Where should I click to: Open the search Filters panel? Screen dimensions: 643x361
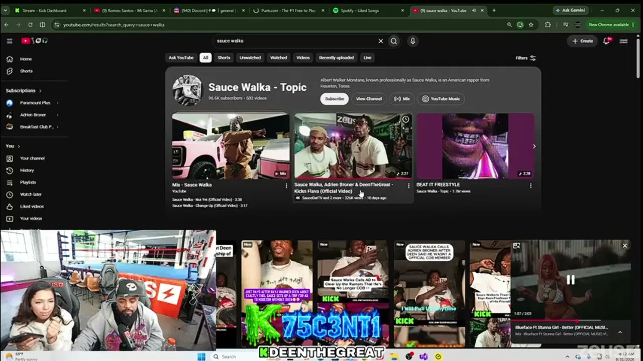[525, 58]
